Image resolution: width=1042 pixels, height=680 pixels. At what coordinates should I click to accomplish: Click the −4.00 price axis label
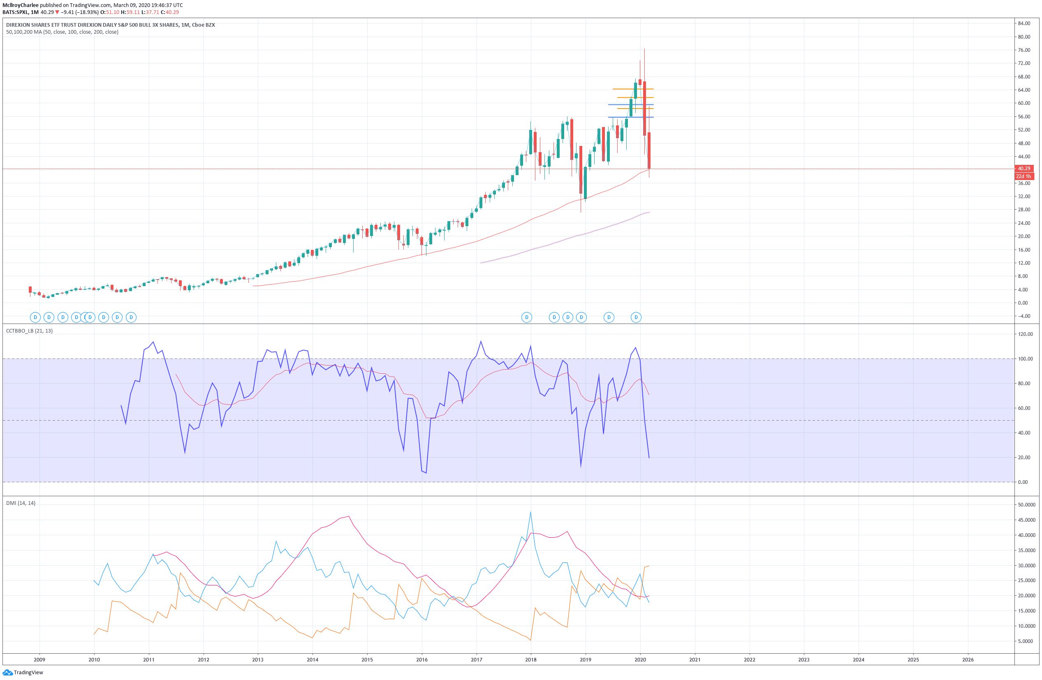1024,316
